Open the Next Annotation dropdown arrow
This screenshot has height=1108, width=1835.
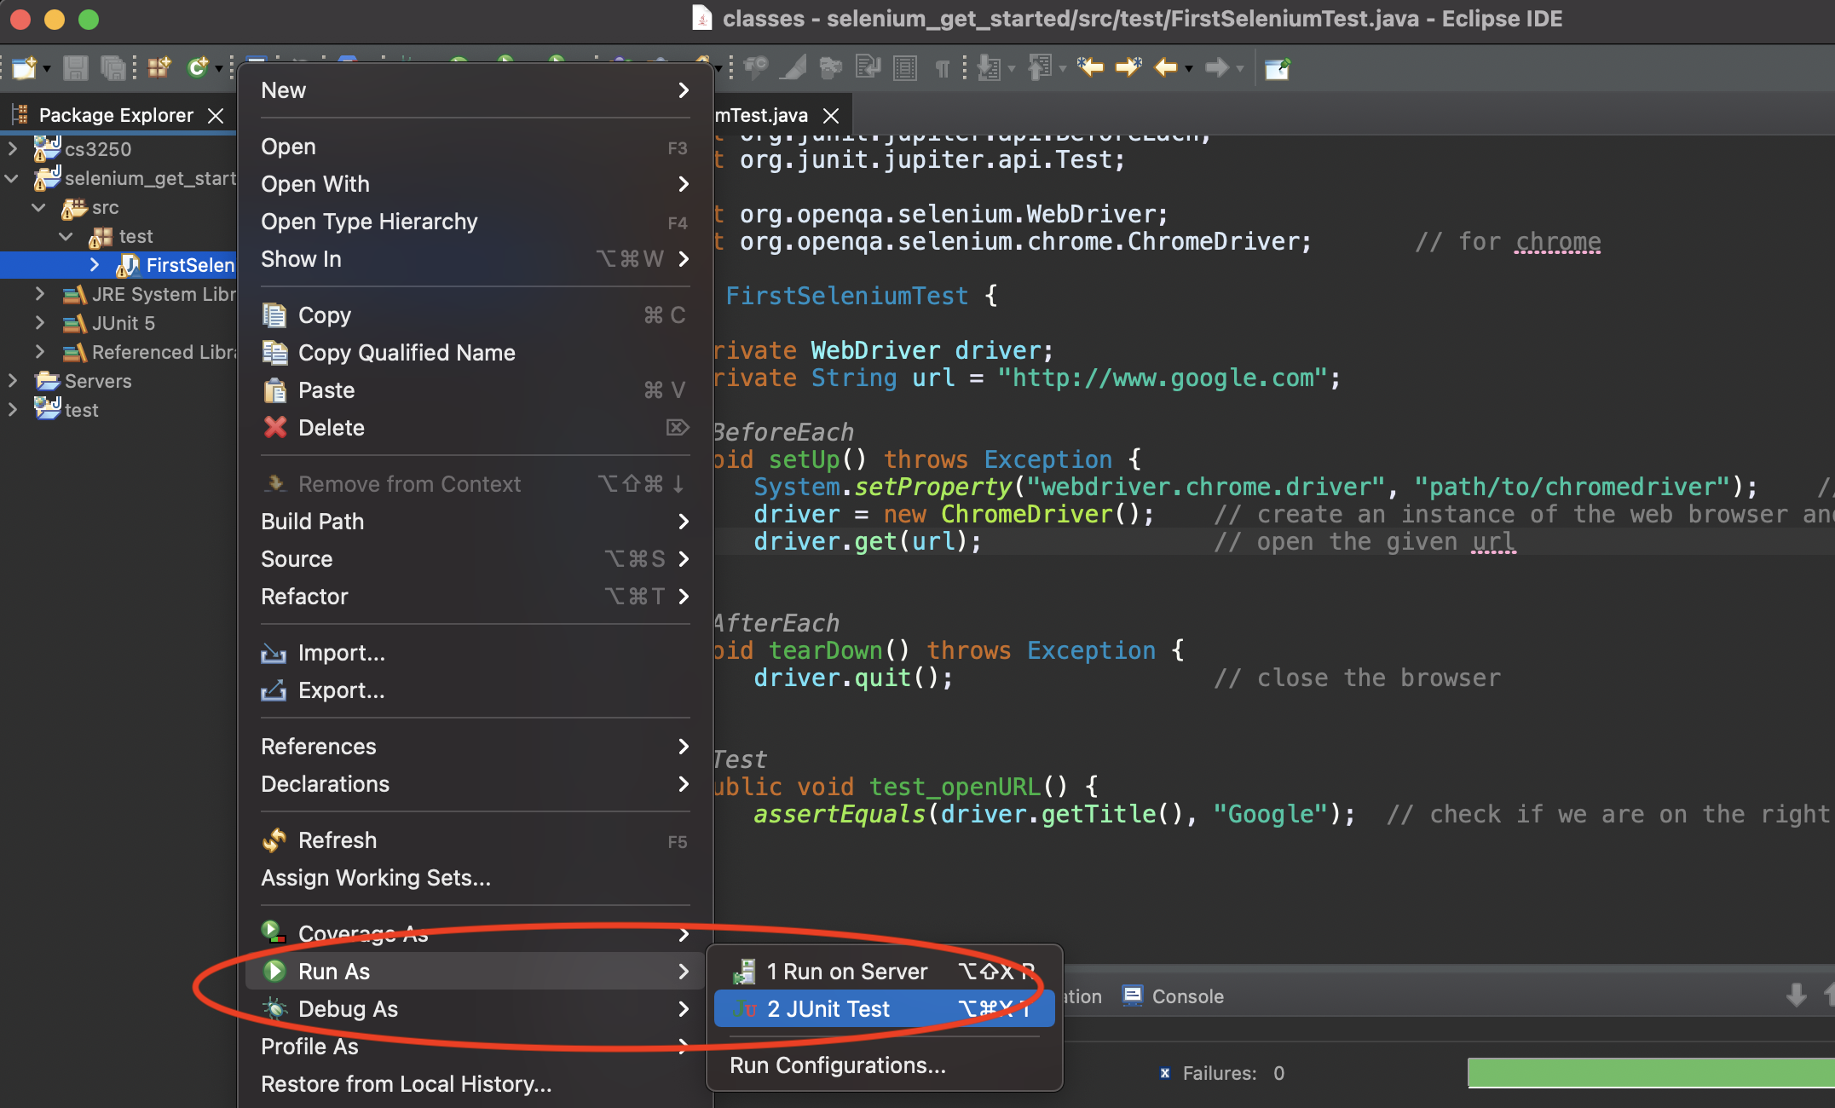(1012, 68)
